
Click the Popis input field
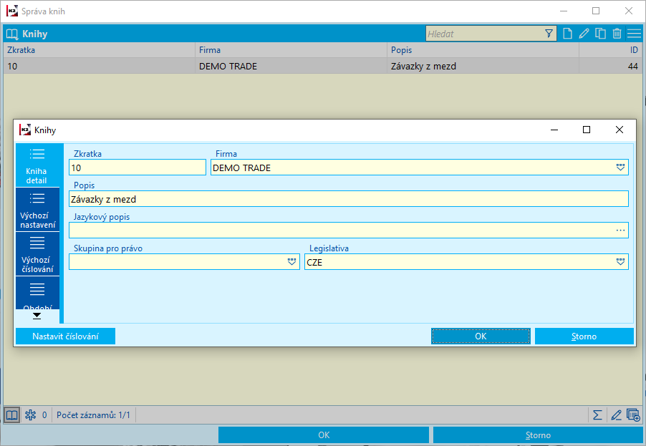349,199
